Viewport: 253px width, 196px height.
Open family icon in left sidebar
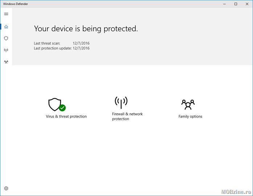coord(6,62)
